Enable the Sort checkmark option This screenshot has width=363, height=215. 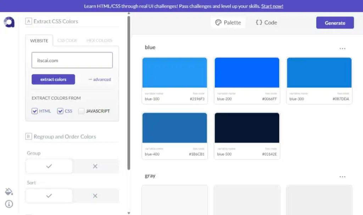[49, 196]
